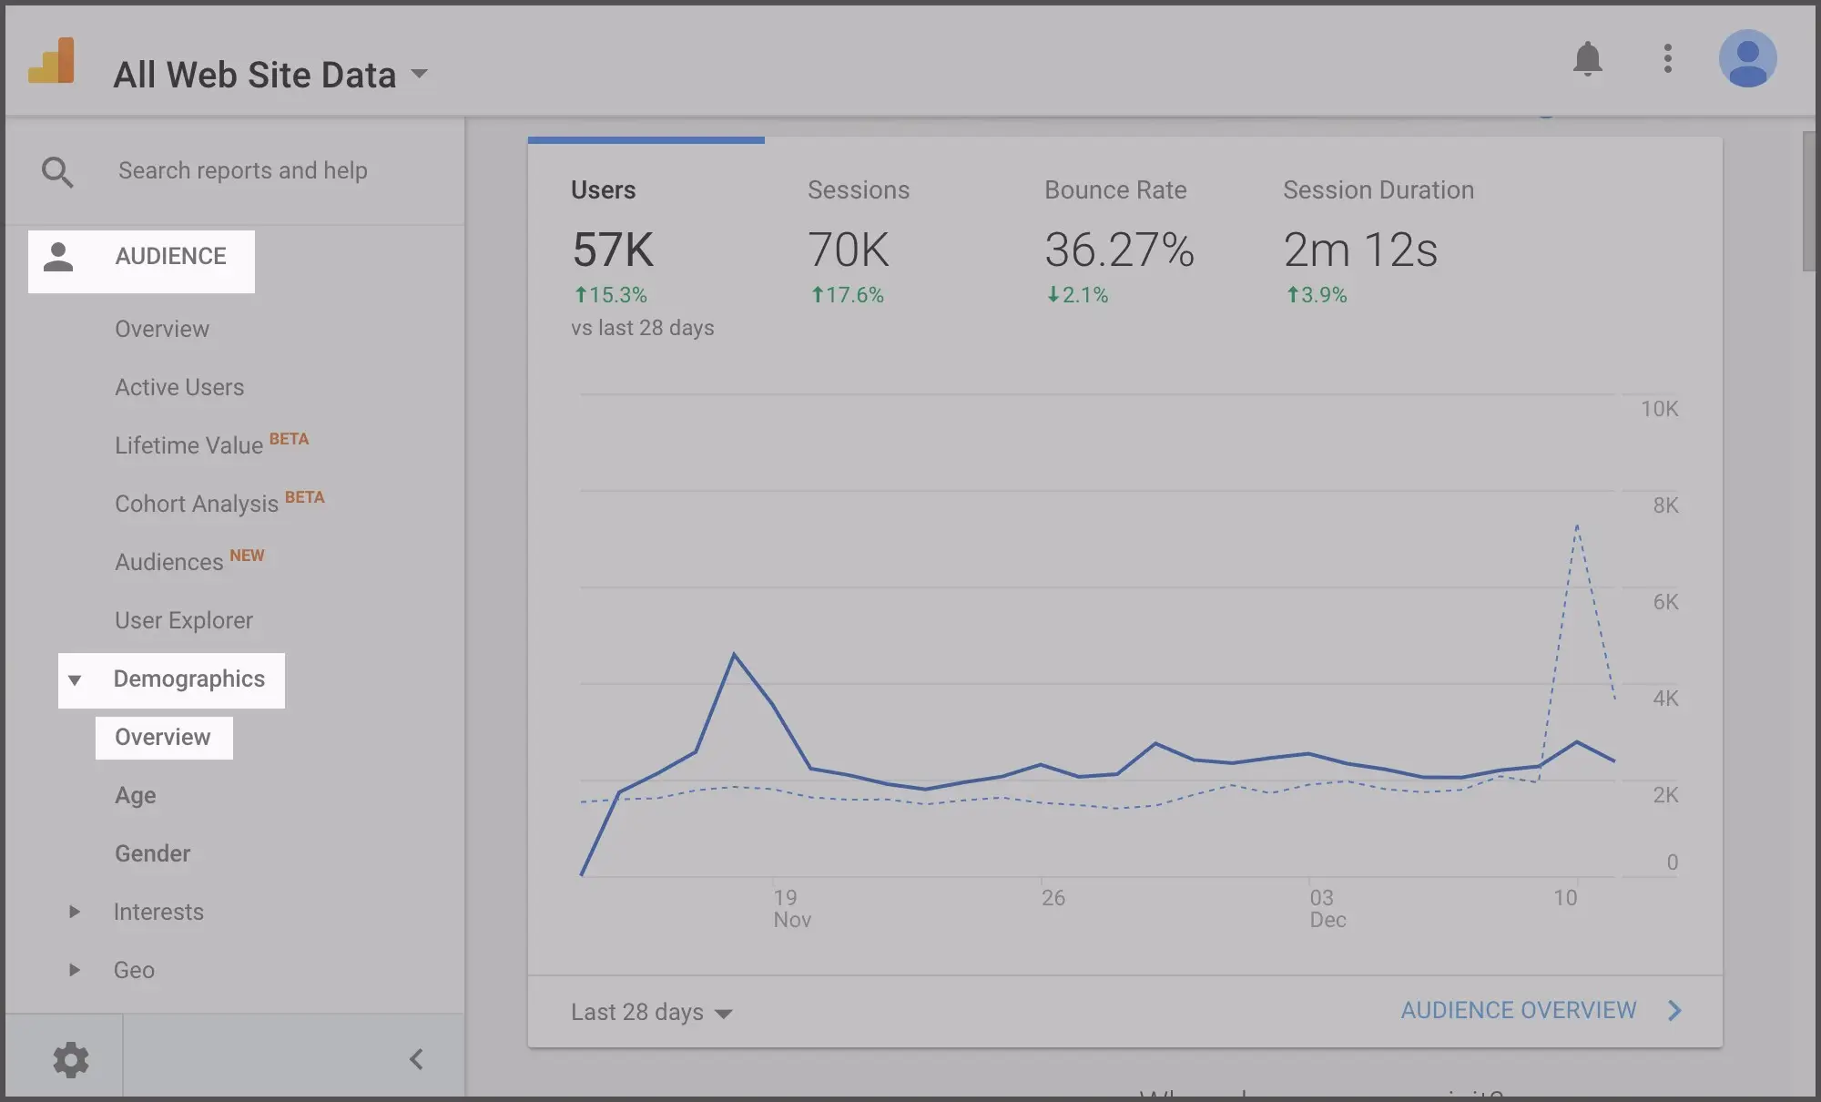Select the Audience person icon

[58, 256]
